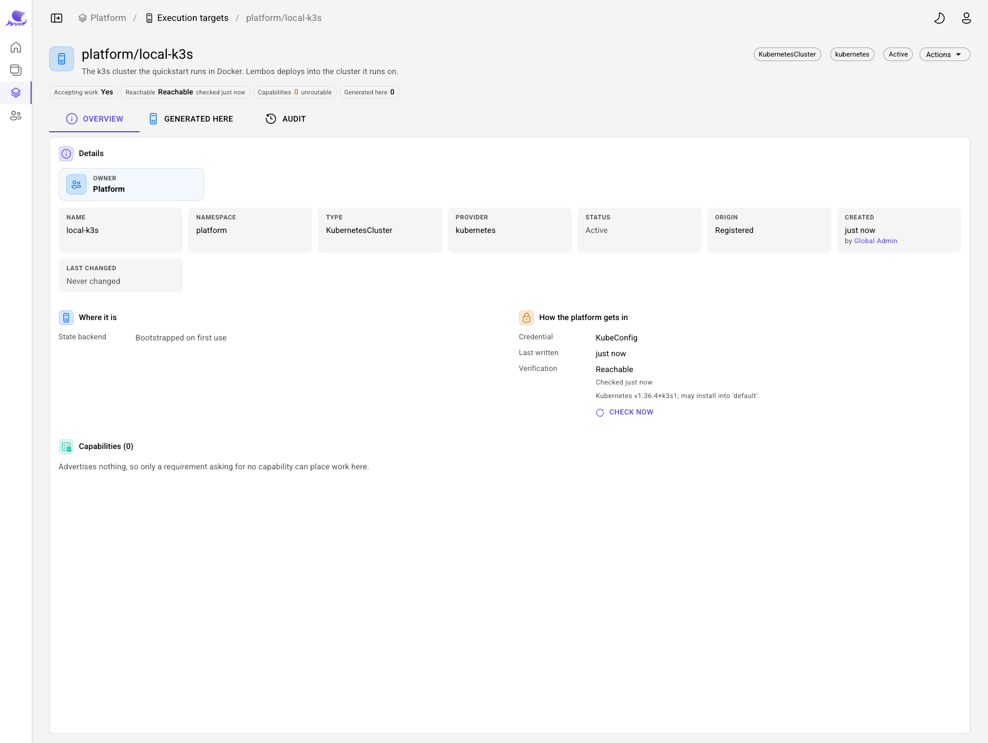Click the owner people icon

(x=76, y=184)
